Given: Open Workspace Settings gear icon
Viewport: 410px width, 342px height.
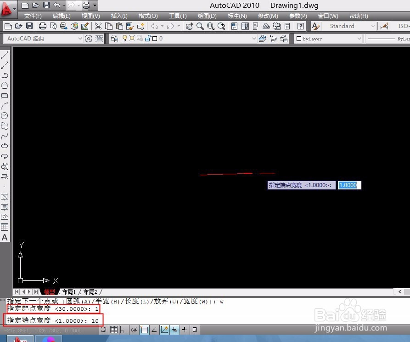Looking at the screenshot, I should point(89,39).
